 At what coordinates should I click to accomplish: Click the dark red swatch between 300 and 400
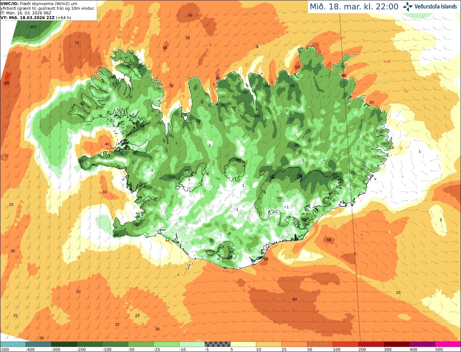(x=397, y=344)
